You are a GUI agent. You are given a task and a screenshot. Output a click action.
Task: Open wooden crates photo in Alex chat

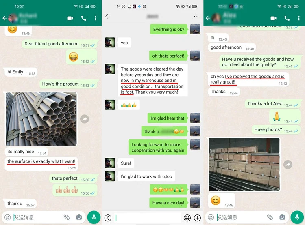pos(244,165)
